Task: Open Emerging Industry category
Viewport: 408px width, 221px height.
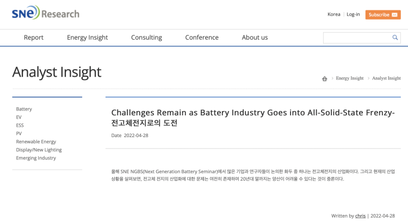Action: point(36,158)
